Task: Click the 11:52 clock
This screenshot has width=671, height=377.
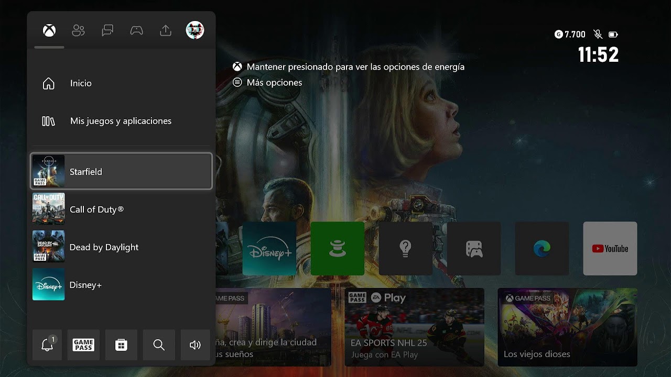Action: pos(598,54)
